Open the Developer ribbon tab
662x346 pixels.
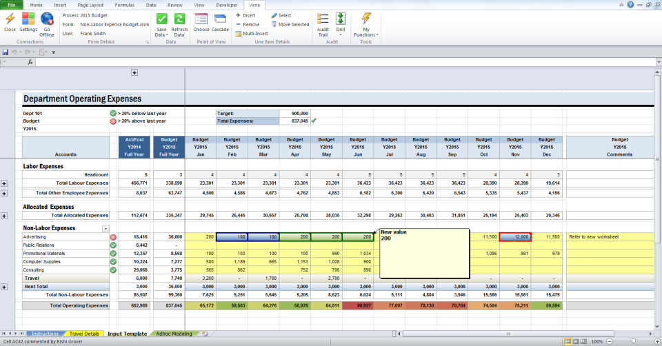pos(227,5)
